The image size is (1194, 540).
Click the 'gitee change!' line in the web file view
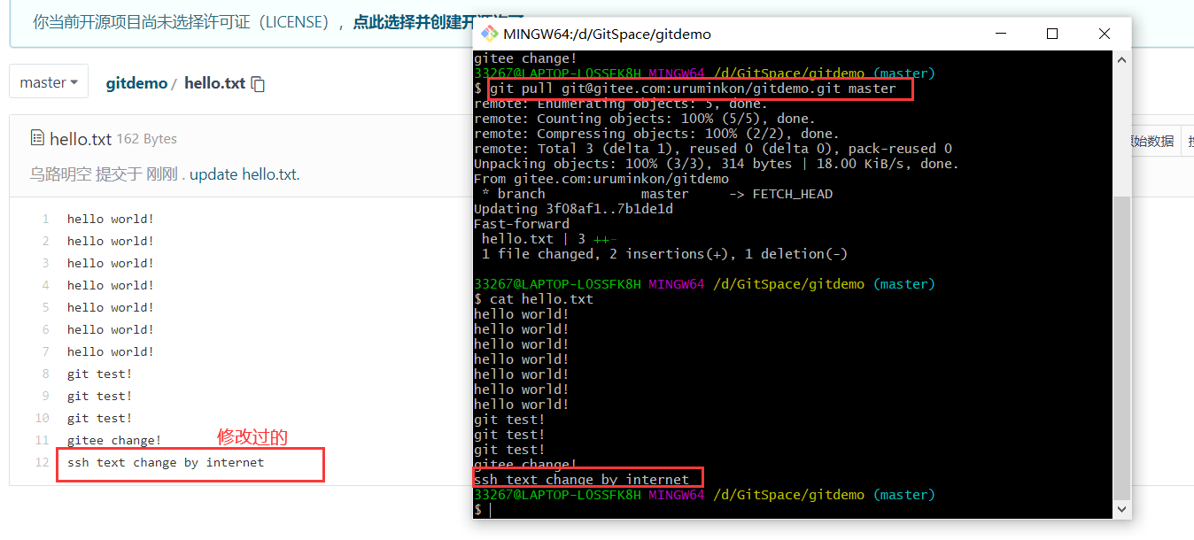point(114,440)
